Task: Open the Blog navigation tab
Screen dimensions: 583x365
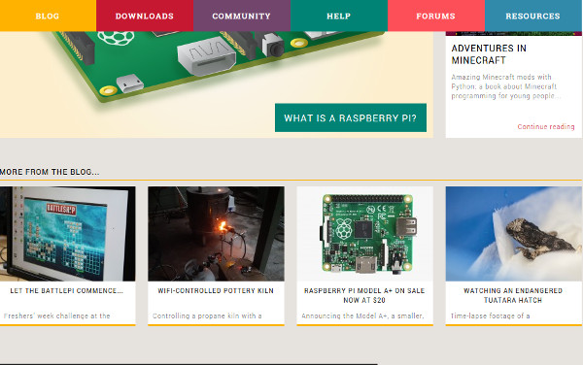Action: (48, 16)
